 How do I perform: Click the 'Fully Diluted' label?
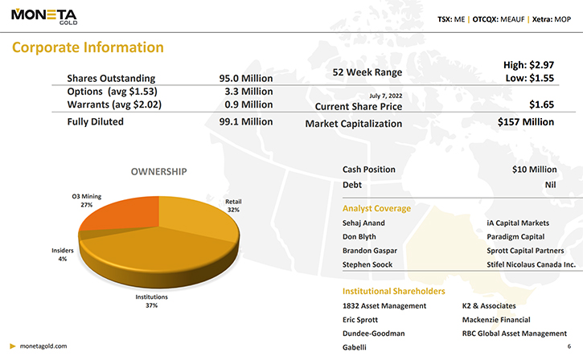tap(95, 122)
